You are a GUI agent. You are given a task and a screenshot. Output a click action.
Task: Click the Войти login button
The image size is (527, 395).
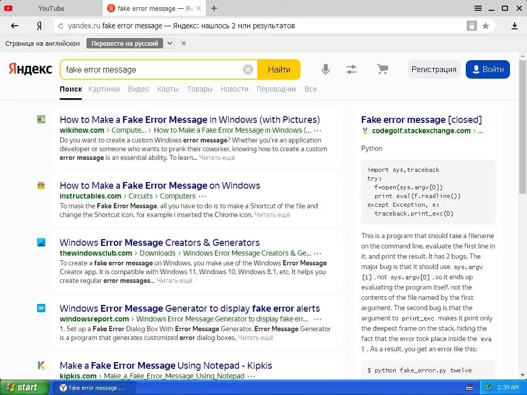tap(488, 69)
